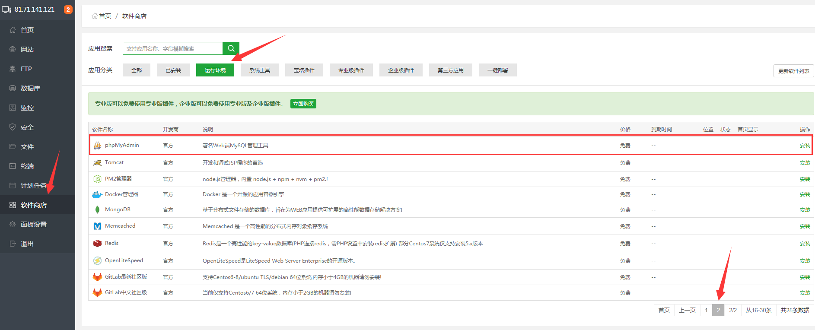Click the grid icon for 软件商店

13,205
